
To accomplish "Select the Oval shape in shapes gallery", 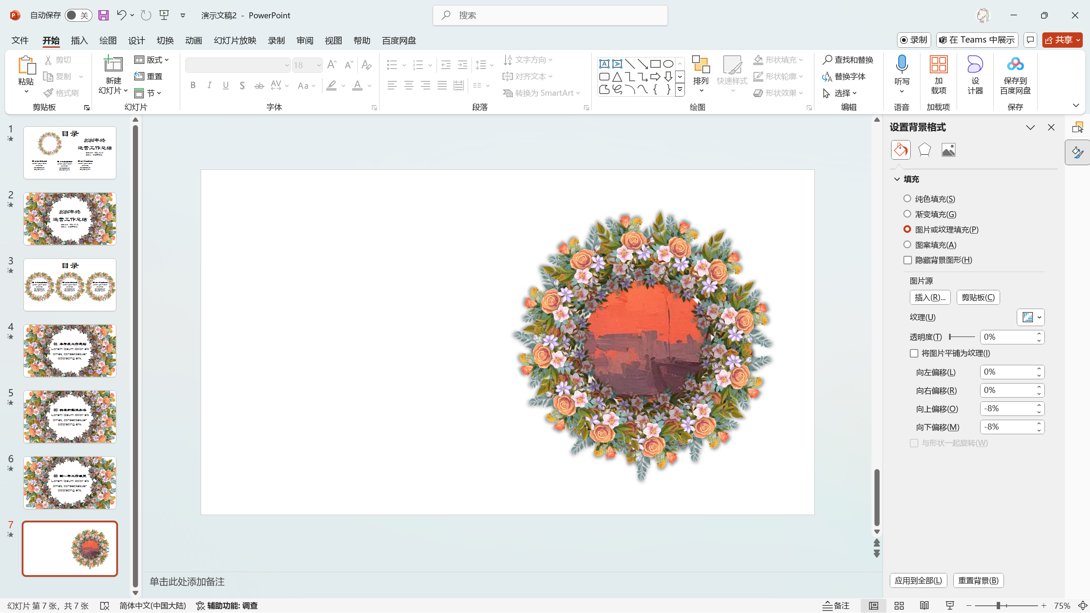I will click(x=668, y=64).
